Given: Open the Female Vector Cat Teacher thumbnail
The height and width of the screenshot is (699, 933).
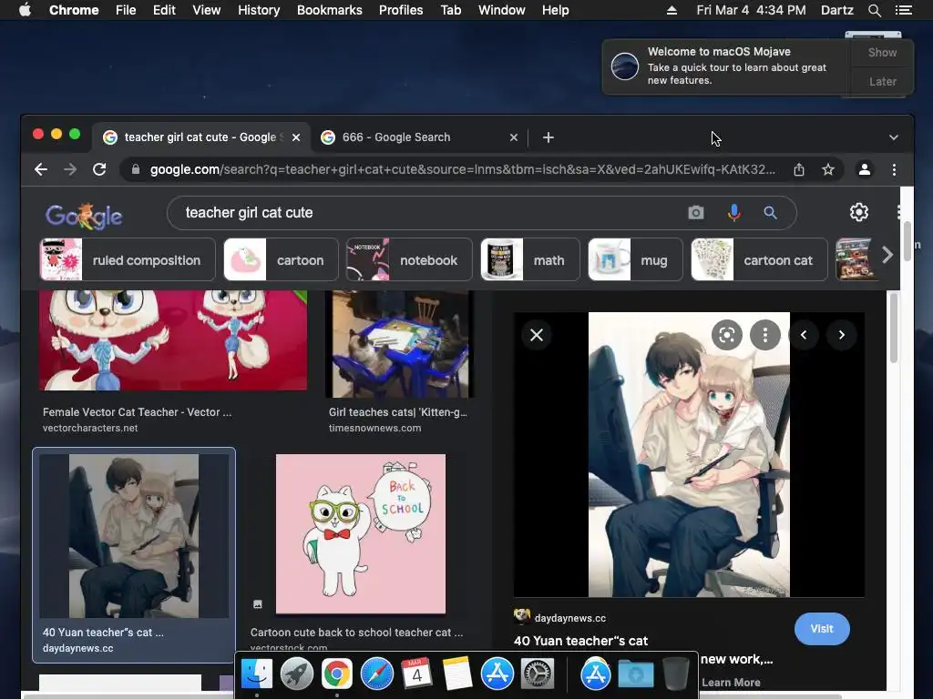Looking at the screenshot, I should point(173,340).
